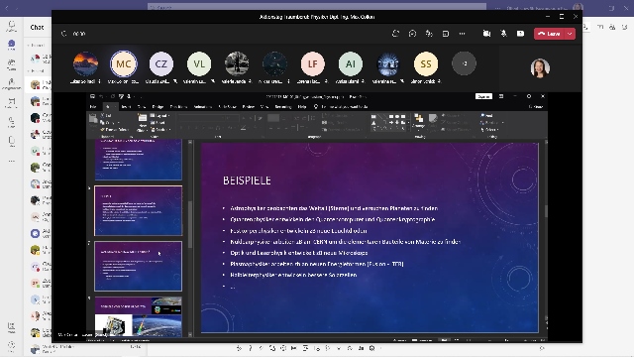The image size is (634, 357).
Task: Click the Chat heading in background Teams window
Action: click(x=37, y=27)
